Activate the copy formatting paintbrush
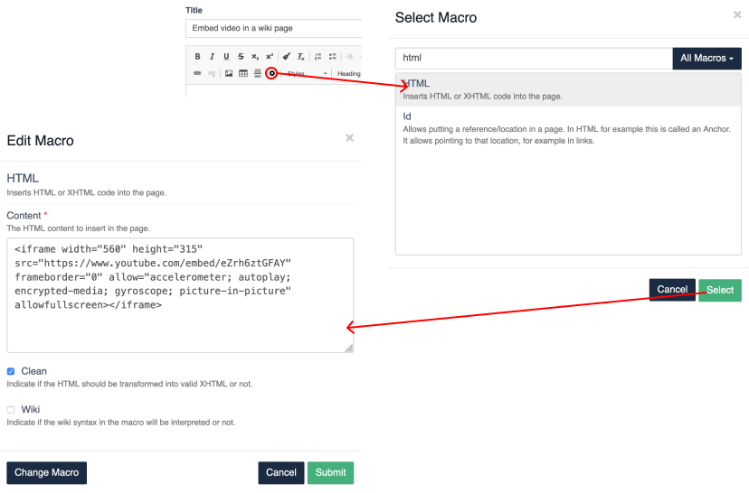The width and height of the screenshot is (749, 493). [x=286, y=56]
